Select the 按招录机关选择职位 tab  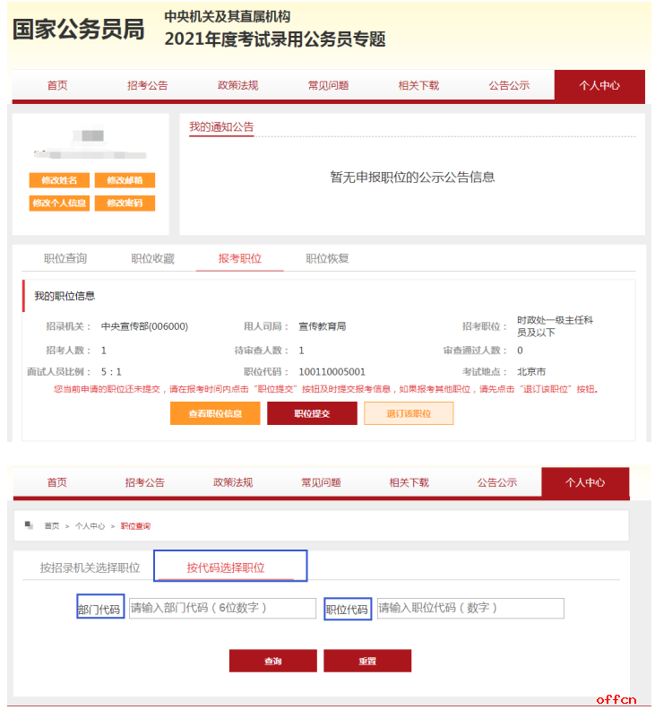[90, 567]
